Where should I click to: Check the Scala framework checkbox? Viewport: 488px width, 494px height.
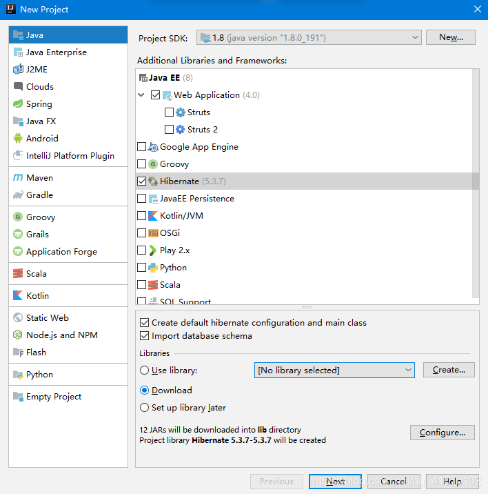coord(142,284)
